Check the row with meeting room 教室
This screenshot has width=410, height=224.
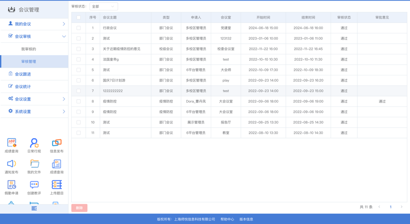[78, 133]
